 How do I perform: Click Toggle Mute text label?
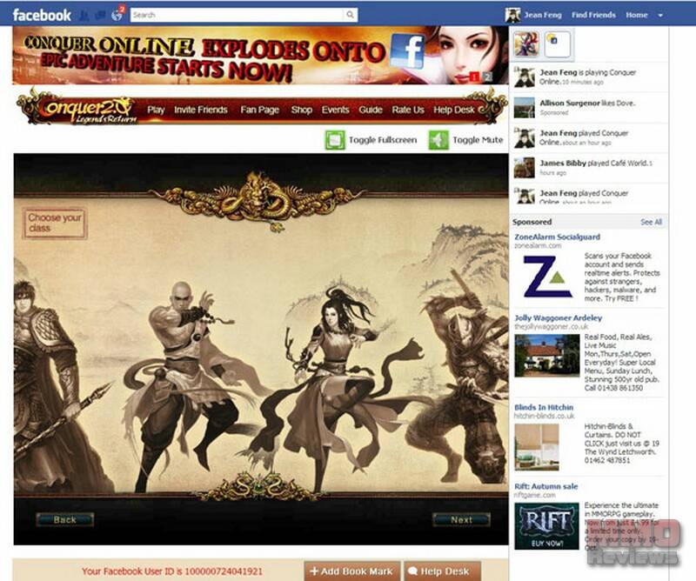click(478, 140)
